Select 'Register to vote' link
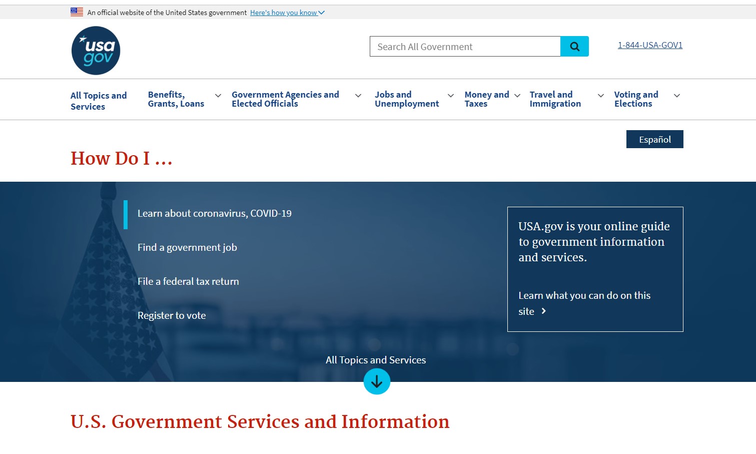The height and width of the screenshot is (454, 756). pos(172,316)
